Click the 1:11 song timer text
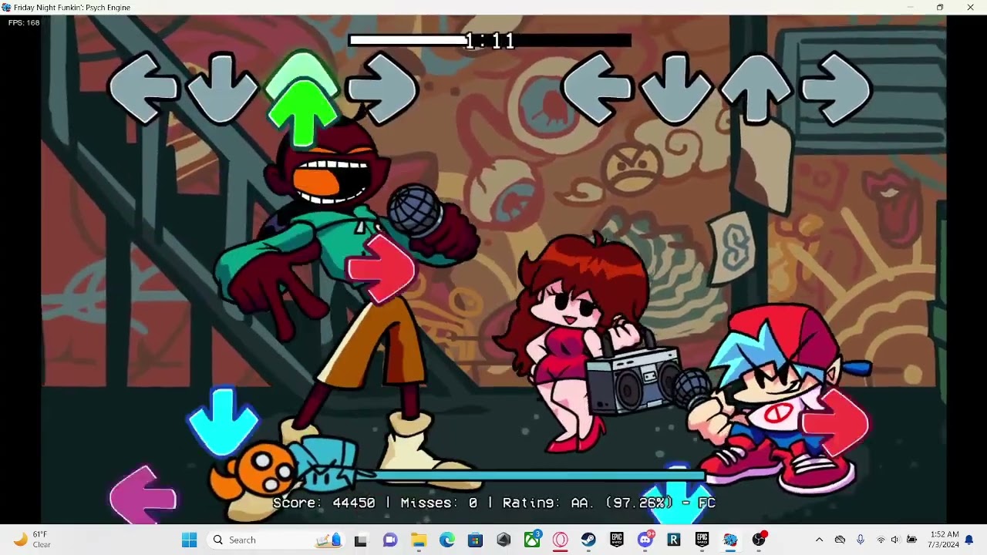The image size is (987, 555). click(x=490, y=41)
